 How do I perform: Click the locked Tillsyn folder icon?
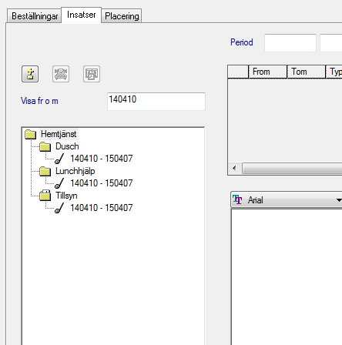[45, 196]
